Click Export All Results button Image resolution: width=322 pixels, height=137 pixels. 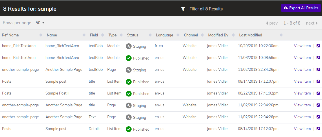point(301,8)
